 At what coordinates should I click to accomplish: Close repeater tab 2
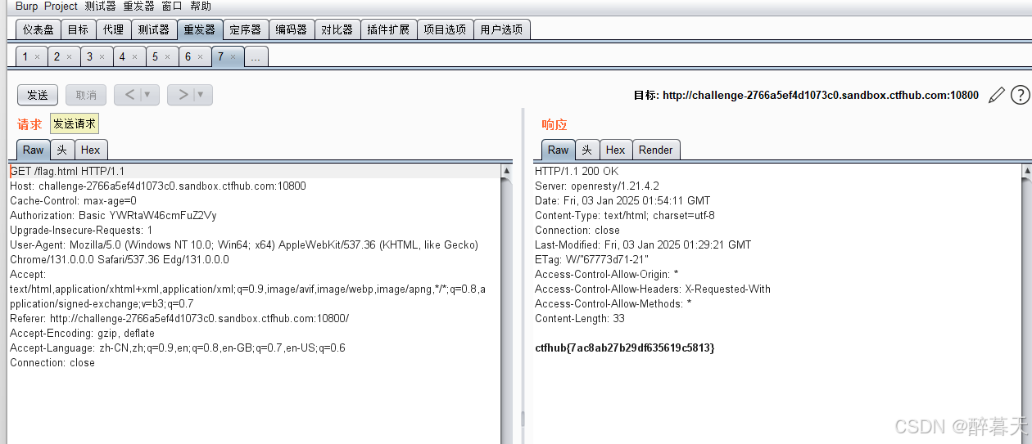click(x=70, y=57)
